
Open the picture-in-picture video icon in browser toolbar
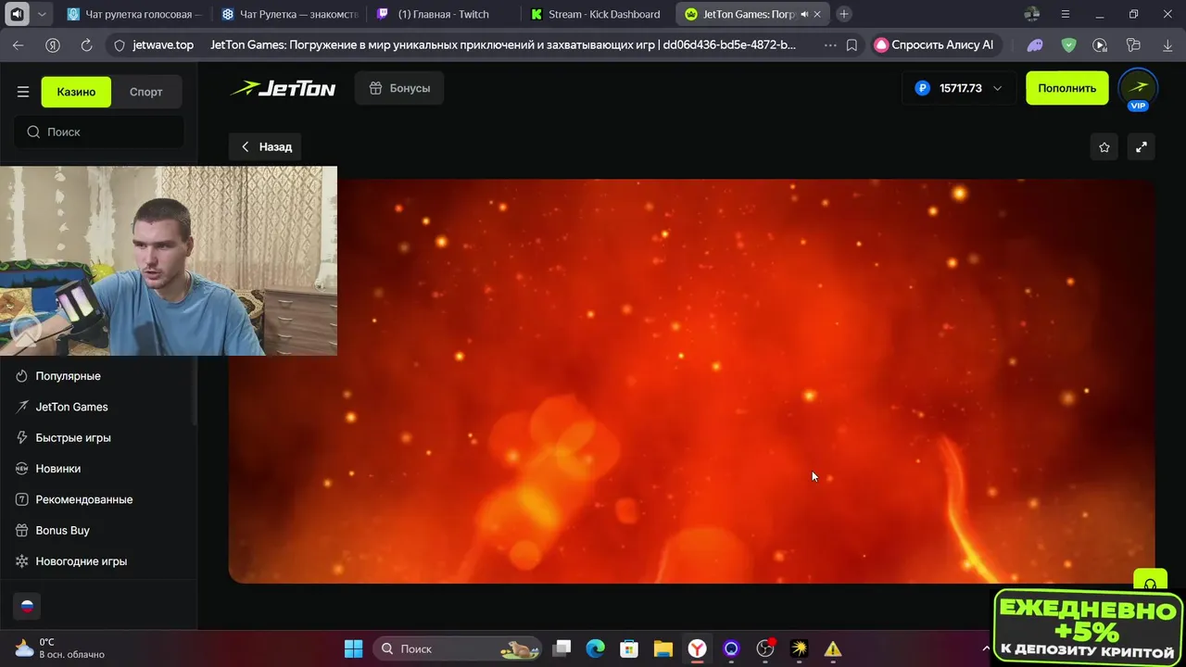[x=1100, y=44]
